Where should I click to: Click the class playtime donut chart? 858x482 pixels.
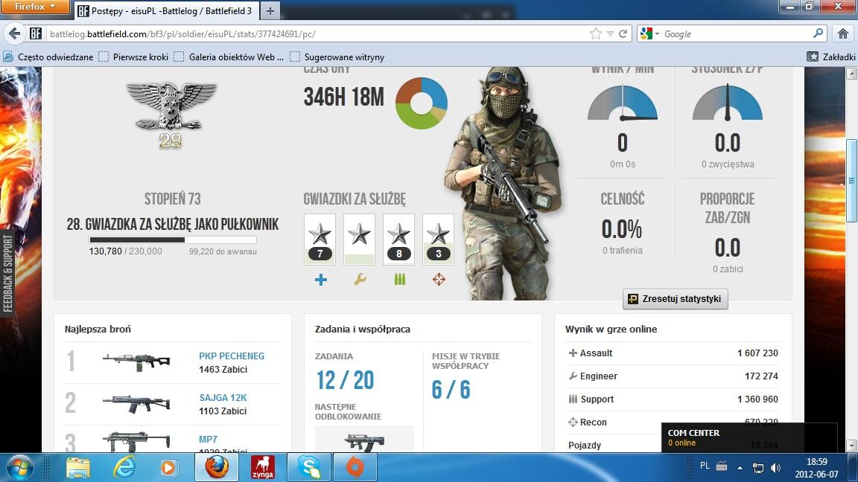pyautogui.click(x=422, y=103)
